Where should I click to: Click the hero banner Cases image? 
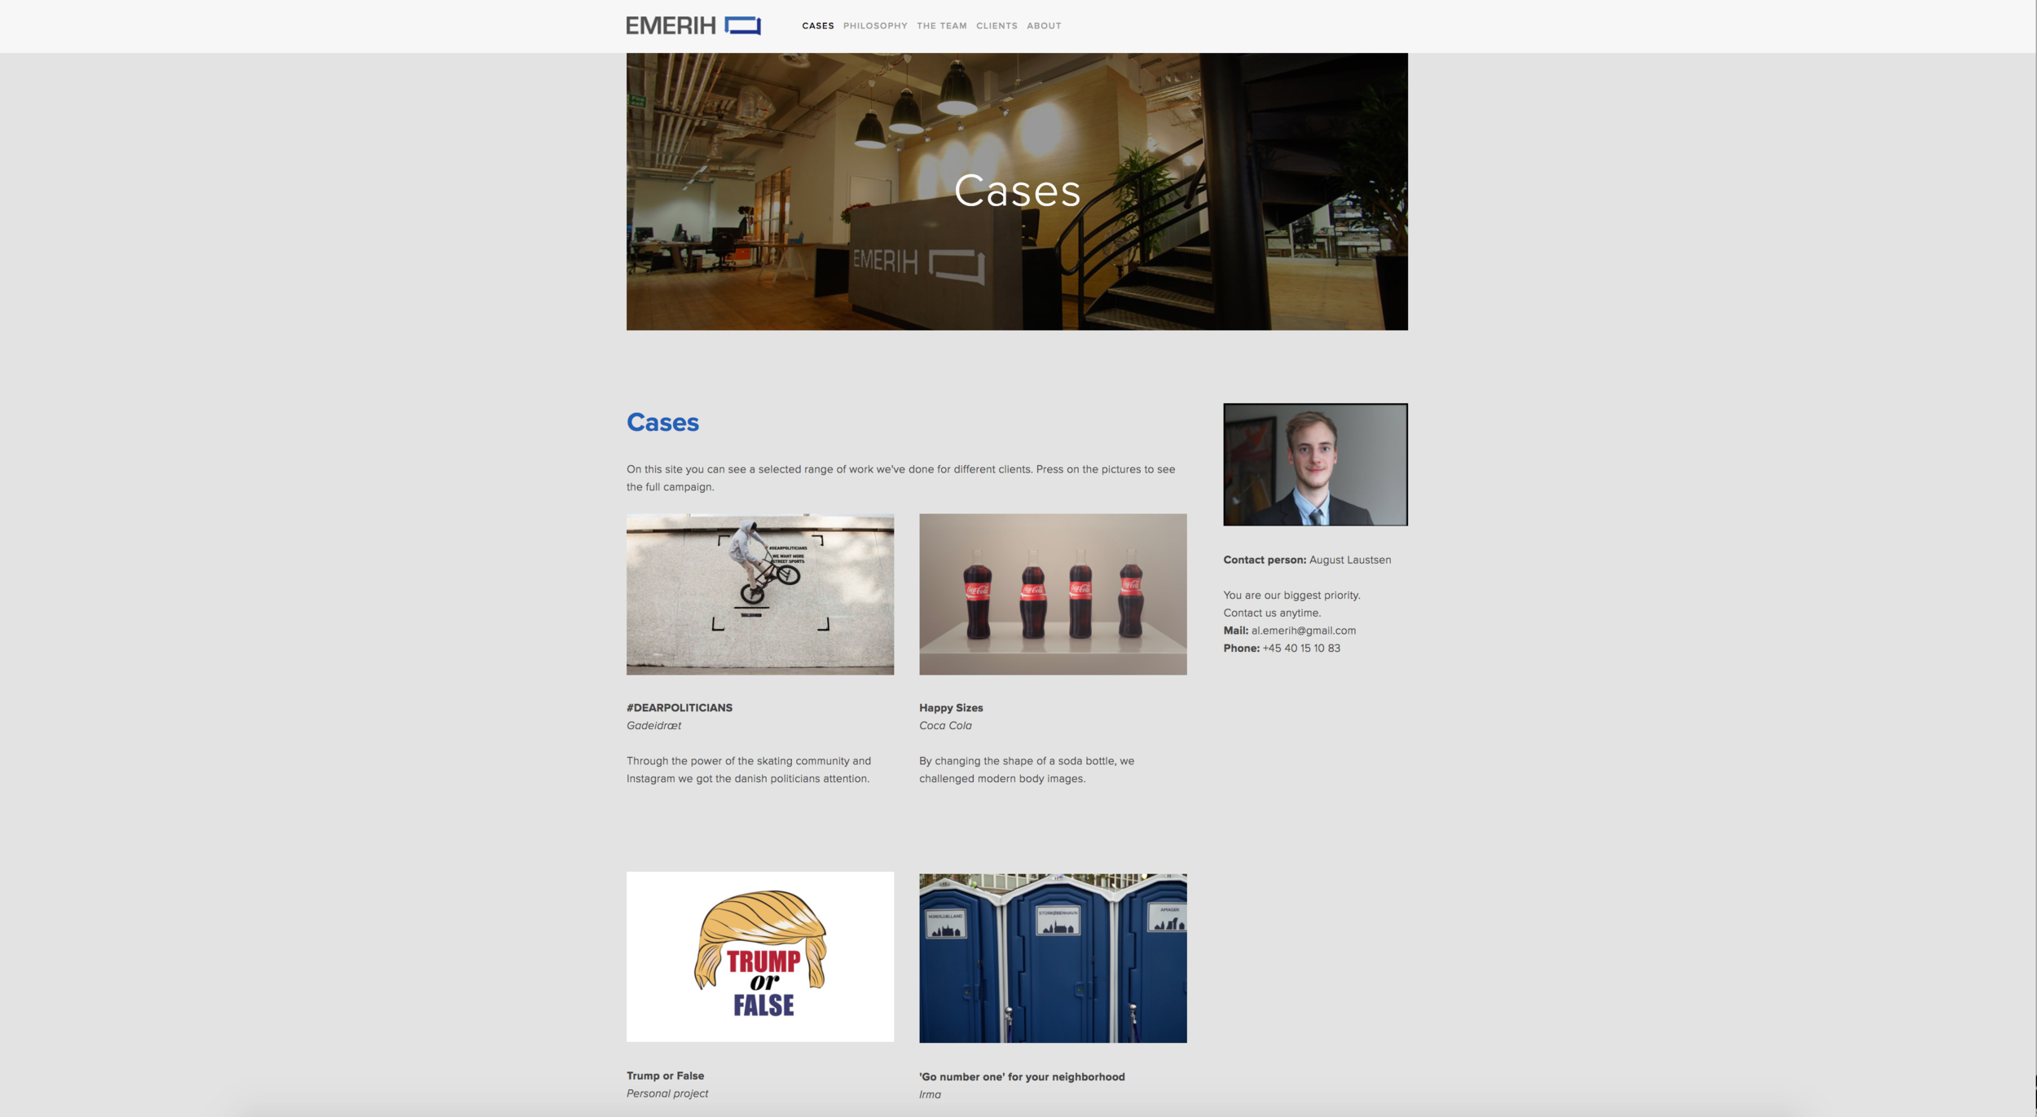pyautogui.click(x=1016, y=191)
